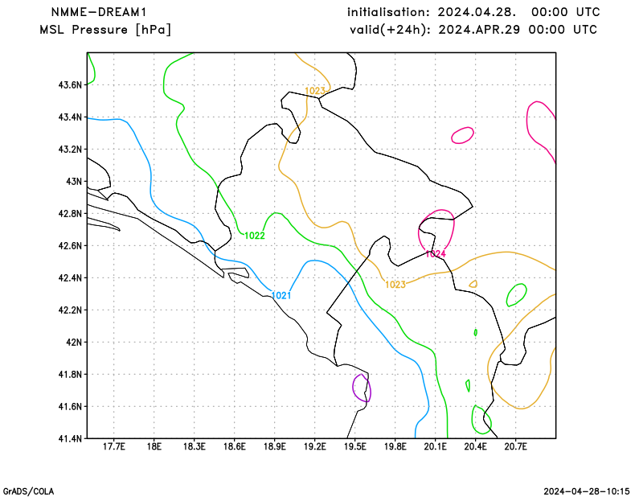Click the 17.7E longitude axis label

pos(114,446)
